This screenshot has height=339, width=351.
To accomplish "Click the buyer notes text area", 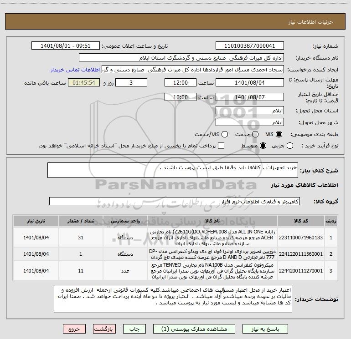I will (x=173, y=299).
